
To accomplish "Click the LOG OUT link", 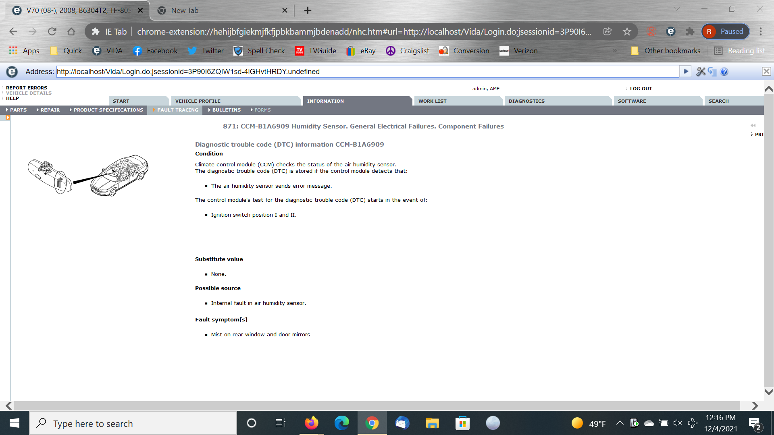I will click(x=641, y=89).
